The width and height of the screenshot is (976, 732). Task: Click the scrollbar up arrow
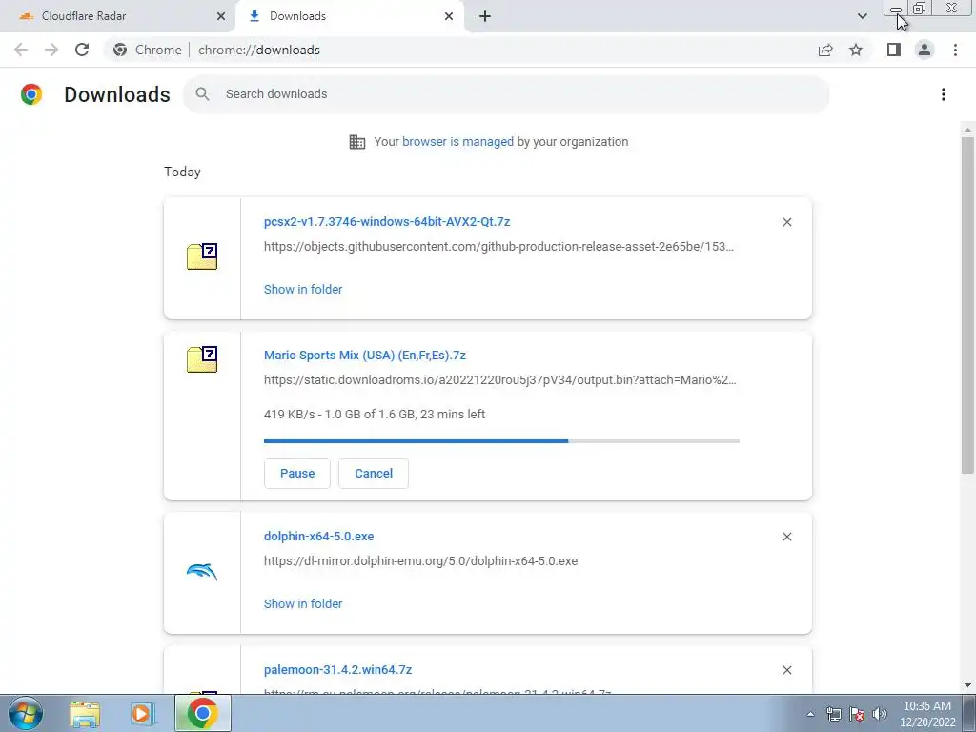967,130
